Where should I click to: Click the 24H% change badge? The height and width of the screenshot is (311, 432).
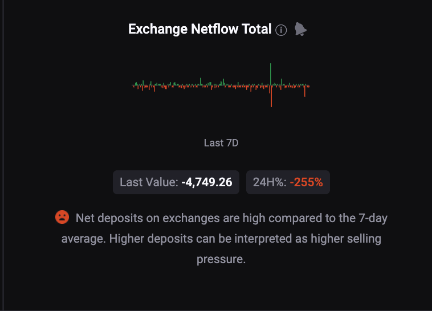pos(288,182)
